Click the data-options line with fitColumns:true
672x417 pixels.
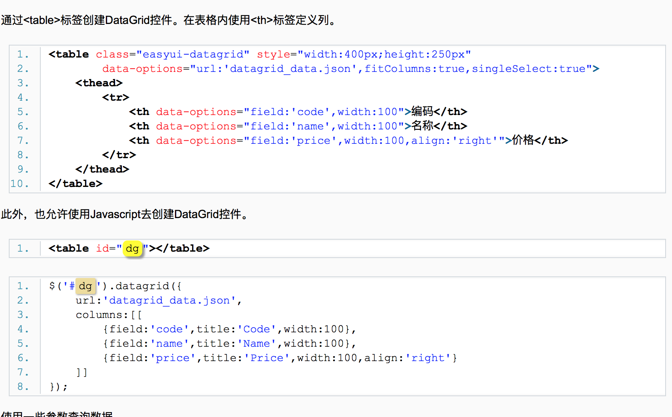(x=351, y=69)
